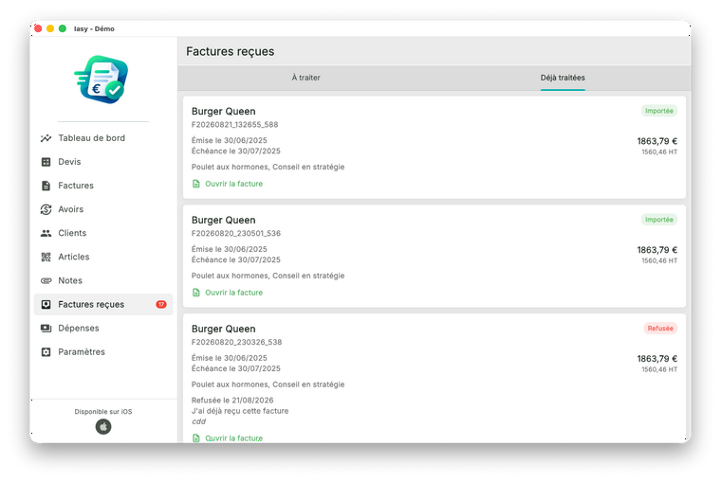This screenshot has width=721, height=482.
Task: Open invoice F20260821_132655_588 via Ouvrir la facture
Action: [x=233, y=184]
